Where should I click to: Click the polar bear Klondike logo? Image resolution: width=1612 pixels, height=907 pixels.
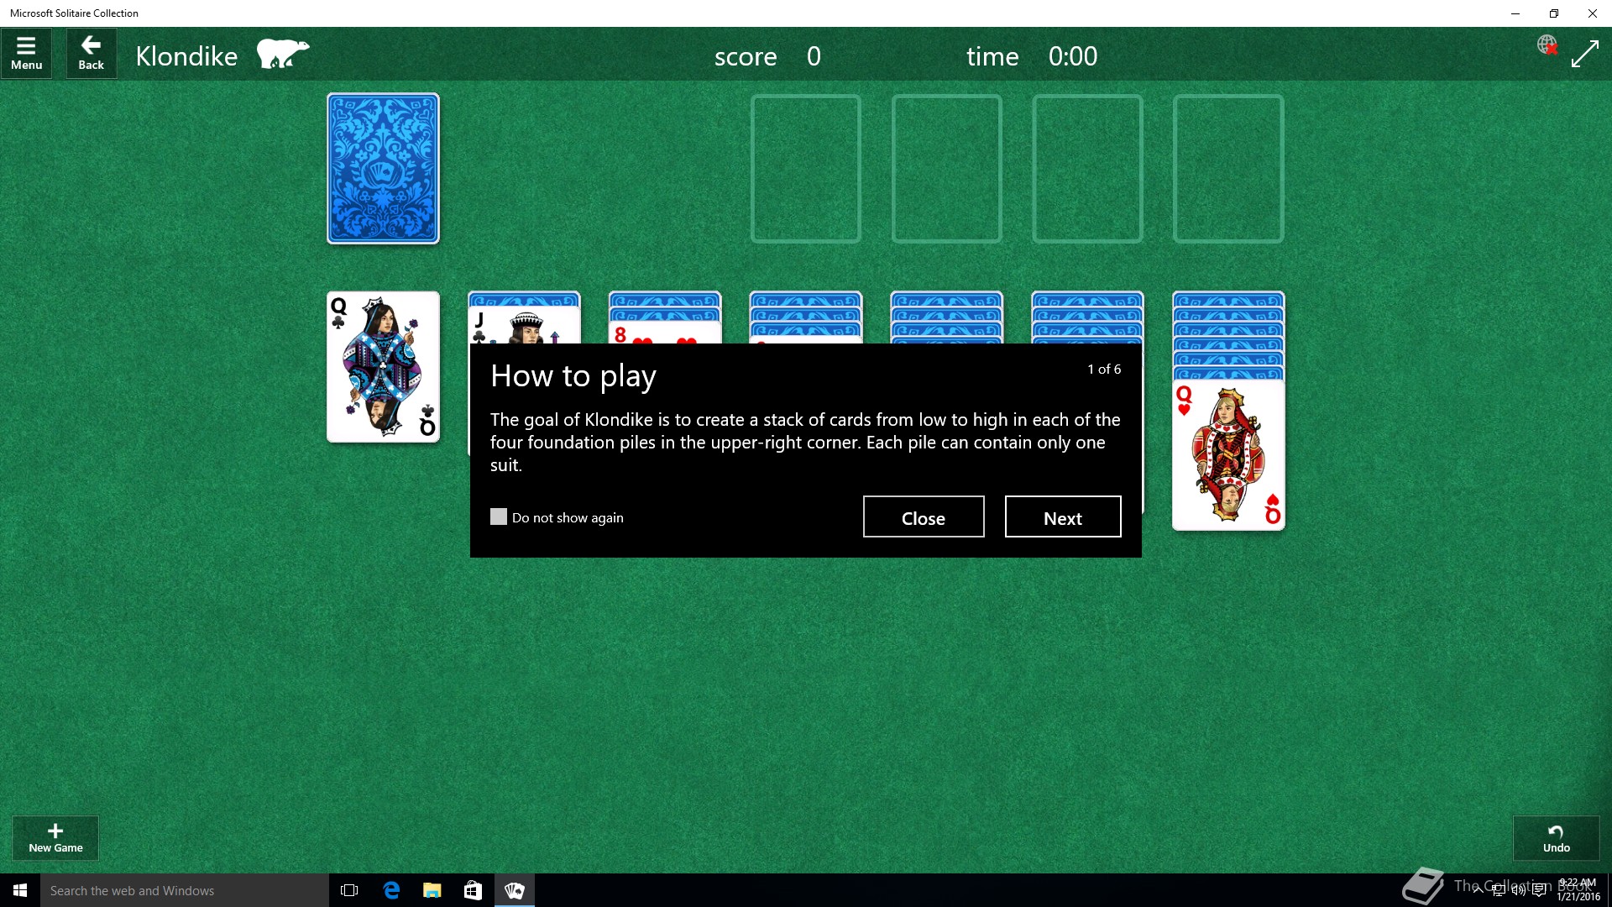click(282, 54)
